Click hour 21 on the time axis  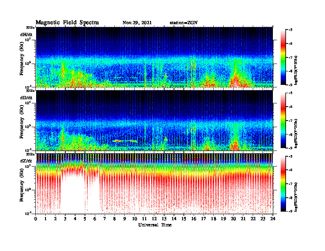pos(243,219)
